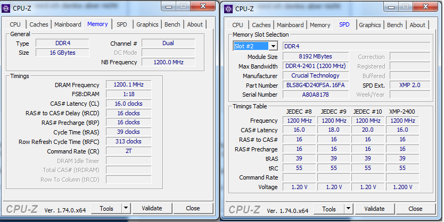This screenshot has height=222, width=444.
Task: Open the Caches tab in the right window
Action: click(261, 25)
